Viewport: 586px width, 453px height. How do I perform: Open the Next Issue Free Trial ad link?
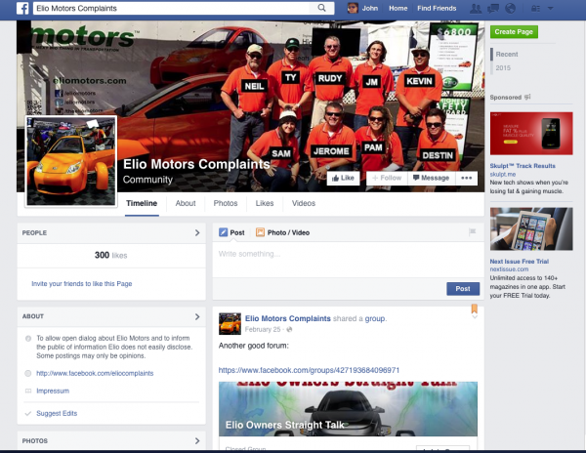520,261
